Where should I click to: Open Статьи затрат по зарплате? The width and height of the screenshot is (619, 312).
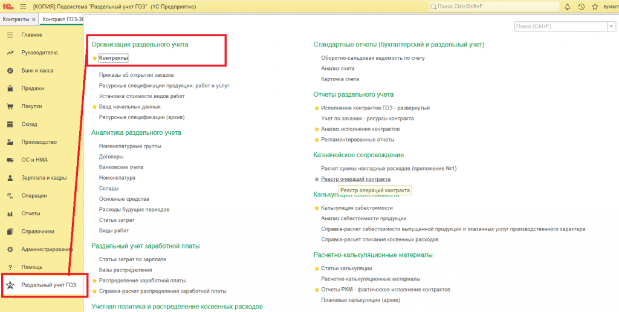point(132,259)
